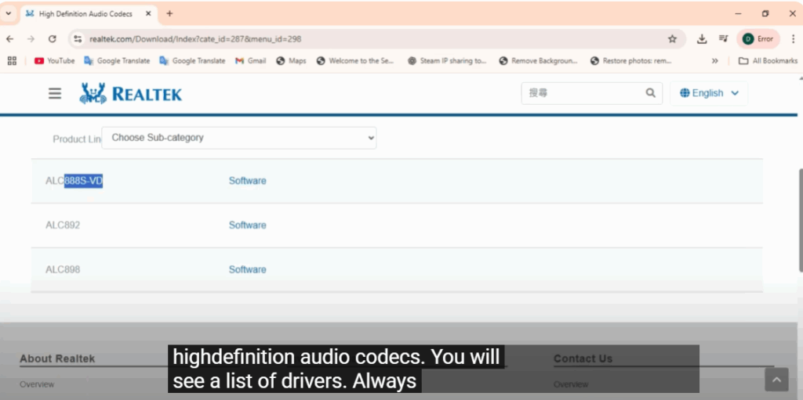
Task: Open the site information icon in address bar
Action: click(78, 39)
